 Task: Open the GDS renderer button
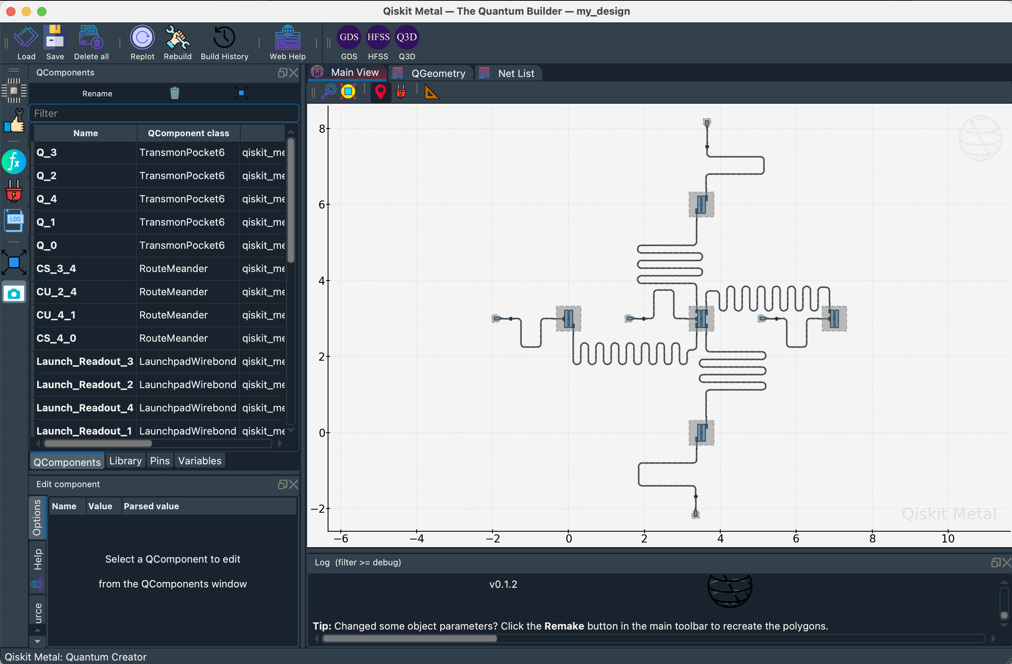click(349, 38)
